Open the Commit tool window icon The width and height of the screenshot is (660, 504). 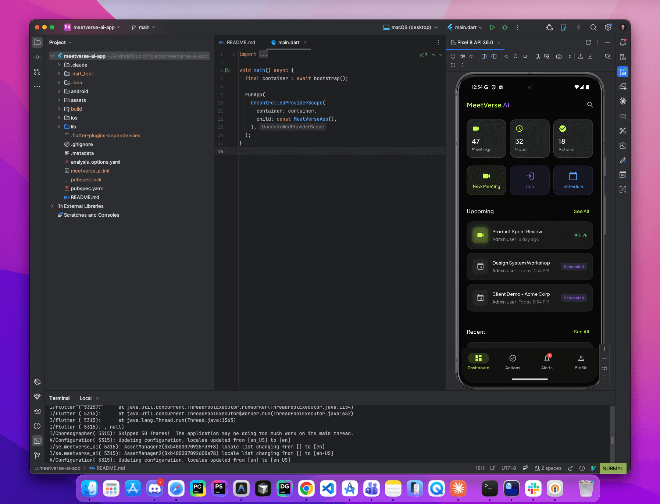(37, 57)
